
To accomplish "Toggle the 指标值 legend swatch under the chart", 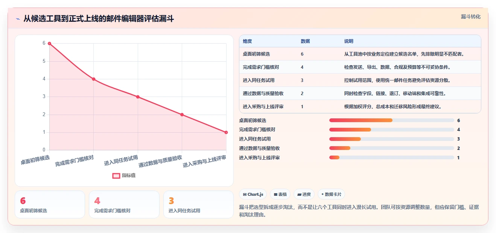I will point(117,176).
